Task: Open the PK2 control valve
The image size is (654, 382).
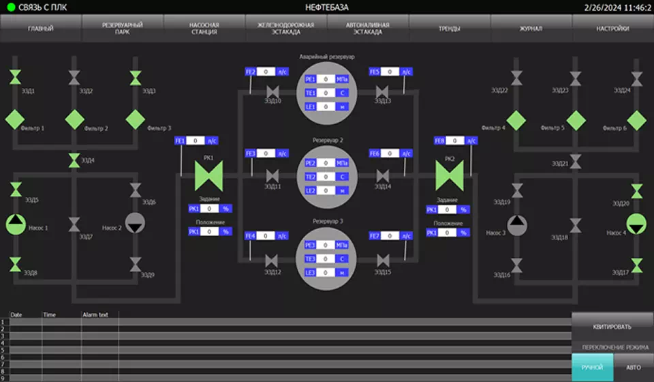Action: coord(449,176)
